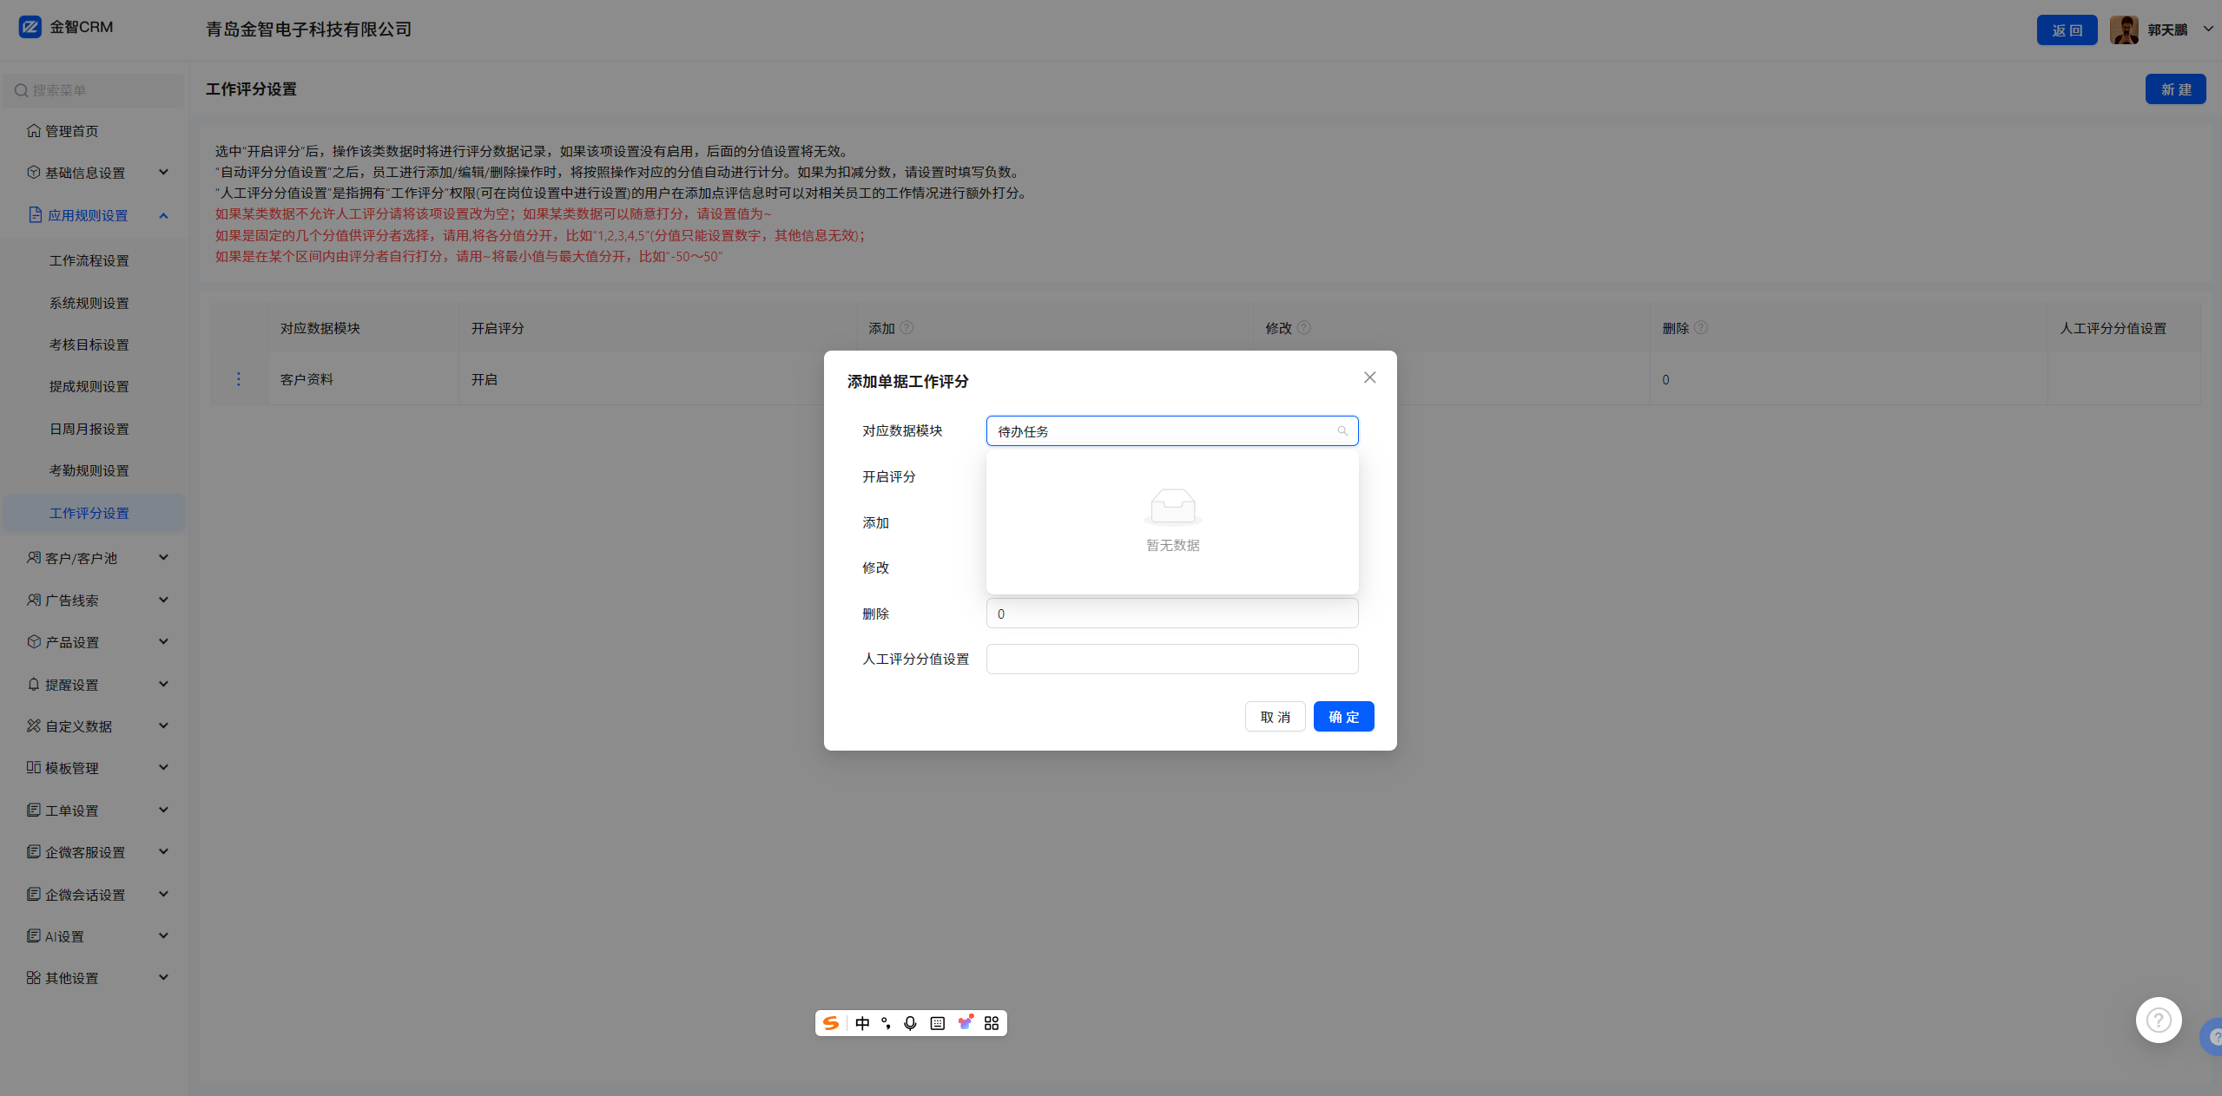Open the 考勤规则设置 menu item
Viewport: 2222px width, 1096px height.
[x=89, y=470]
